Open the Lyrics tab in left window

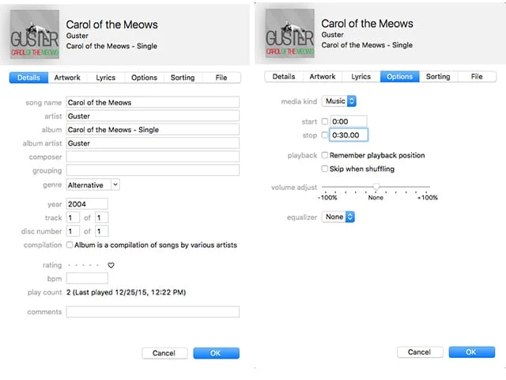[x=105, y=78]
